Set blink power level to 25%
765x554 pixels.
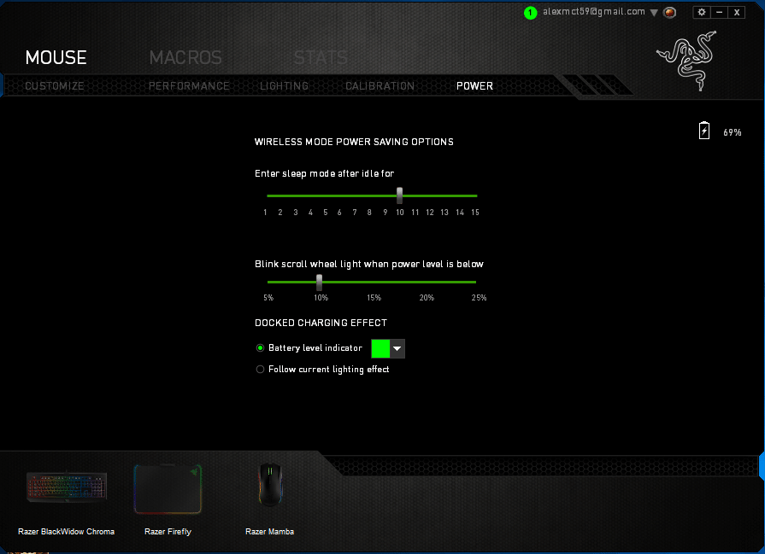click(x=480, y=298)
